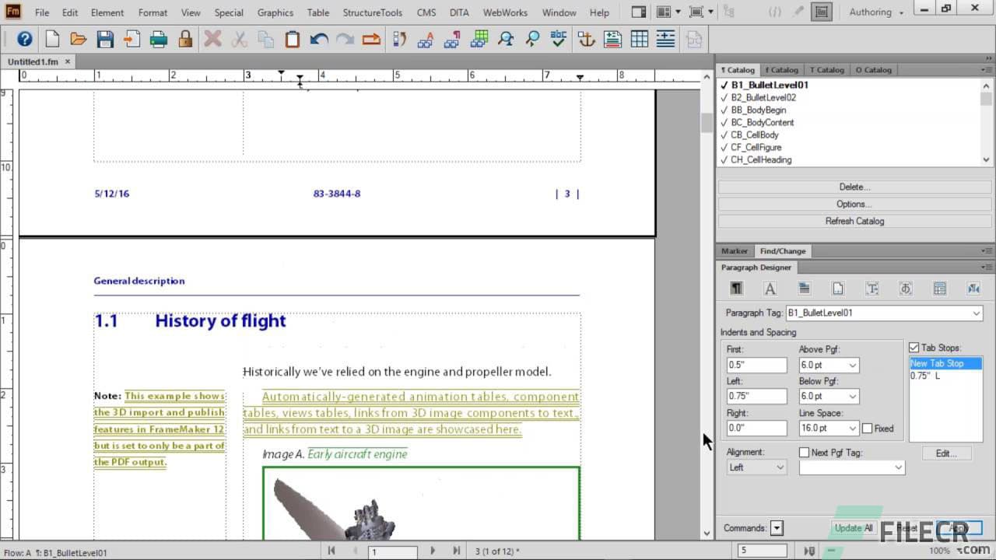Toggle the Tab Stops checkbox
Image resolution: width=996 pixels, height=560 pixels.
[914, 348]
